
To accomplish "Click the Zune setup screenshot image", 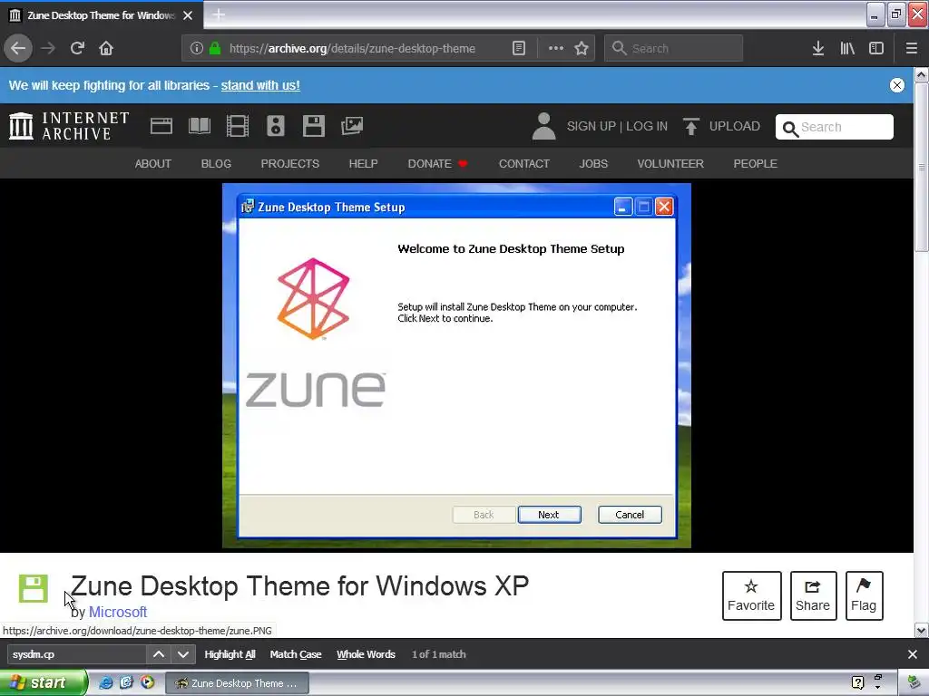I will (x=456, y=365).
